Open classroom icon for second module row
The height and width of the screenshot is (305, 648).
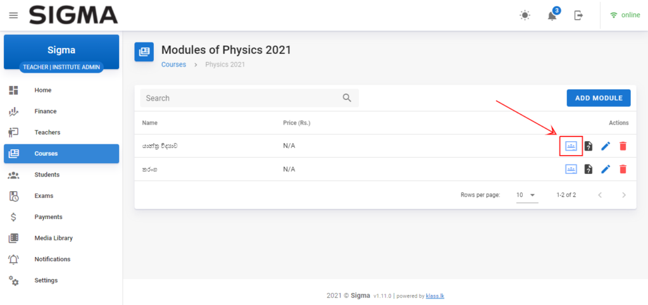571,169
